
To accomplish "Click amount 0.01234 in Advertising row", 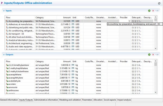I will pos(67,27).
